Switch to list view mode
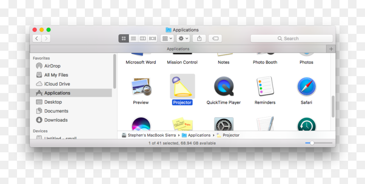This screenshot has height=184, width=365. pyautogui.click(x=133, y=38)
